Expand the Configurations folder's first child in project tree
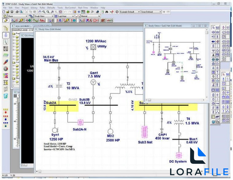This screenshot has width=233, height=180. (14, 66)
